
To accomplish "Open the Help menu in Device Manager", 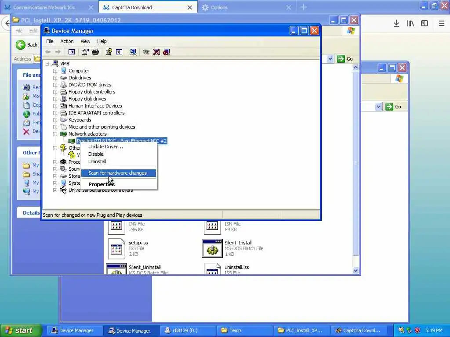I will pos(102,41).
